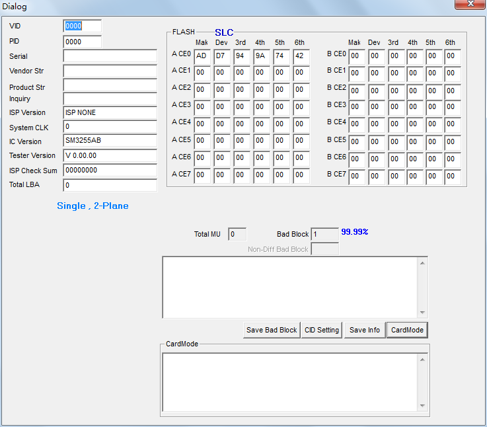Click the IC Version field showing SM3255AB
Image resolution: width=487 pixels, height=427 pixels.
[110, 141]
